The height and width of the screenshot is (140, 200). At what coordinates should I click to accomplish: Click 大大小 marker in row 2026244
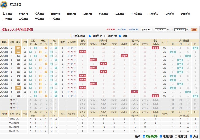click(93, 60)
